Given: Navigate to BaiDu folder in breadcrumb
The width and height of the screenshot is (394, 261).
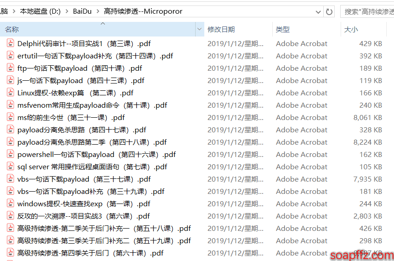Looking at the screenshot, I should (x=82, y=11).
